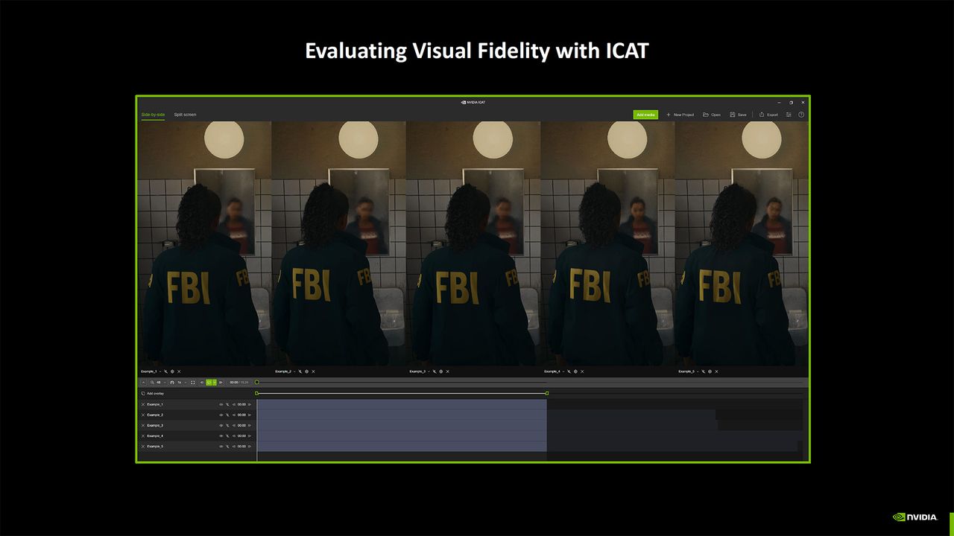The width and height of the screenshot is (954, 536).
Task: Click the fullscreen icon in the playback bar
Action: coord(193,382)
